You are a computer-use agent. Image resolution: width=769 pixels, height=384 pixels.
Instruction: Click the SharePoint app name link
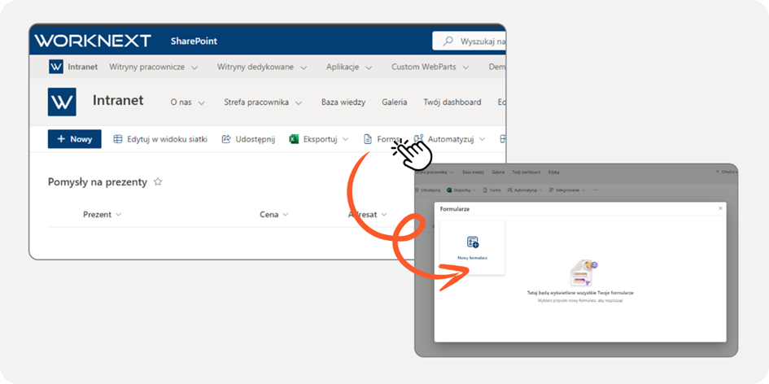(194, 41)
